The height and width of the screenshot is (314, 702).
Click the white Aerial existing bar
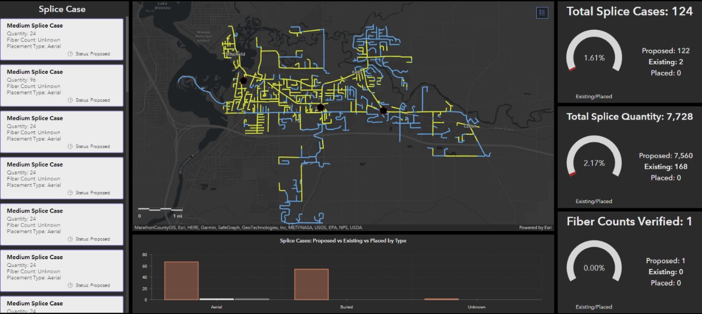click(216, 299)
